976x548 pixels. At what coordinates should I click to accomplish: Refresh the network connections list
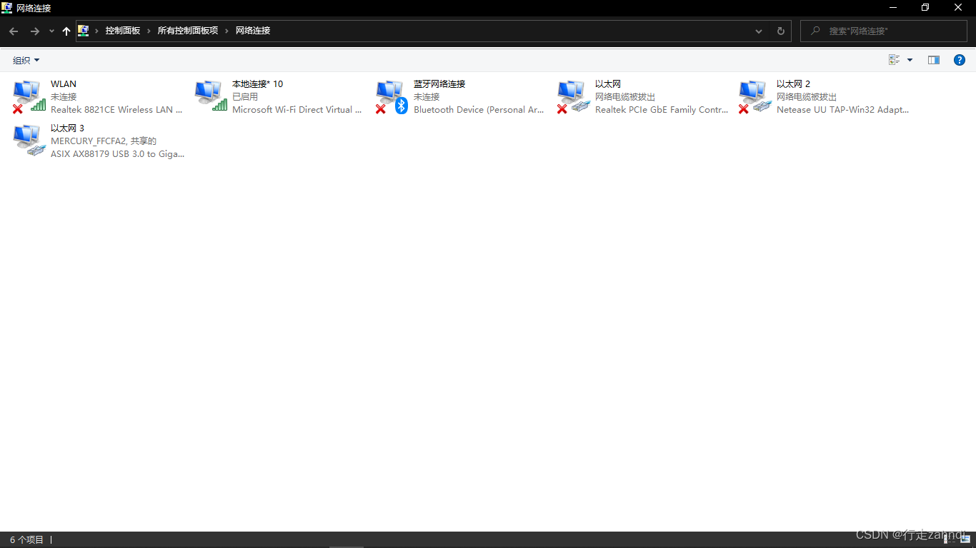[780, 31]
